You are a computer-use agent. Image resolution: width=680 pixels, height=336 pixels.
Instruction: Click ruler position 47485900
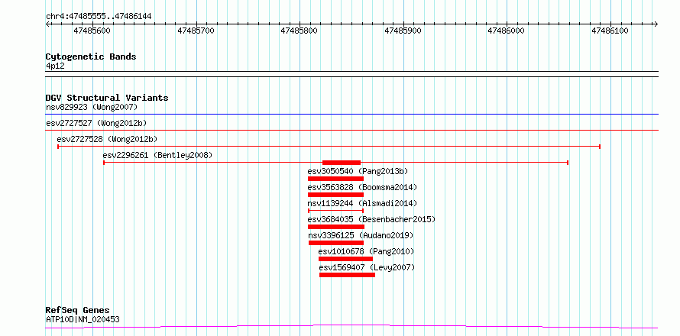403,31
